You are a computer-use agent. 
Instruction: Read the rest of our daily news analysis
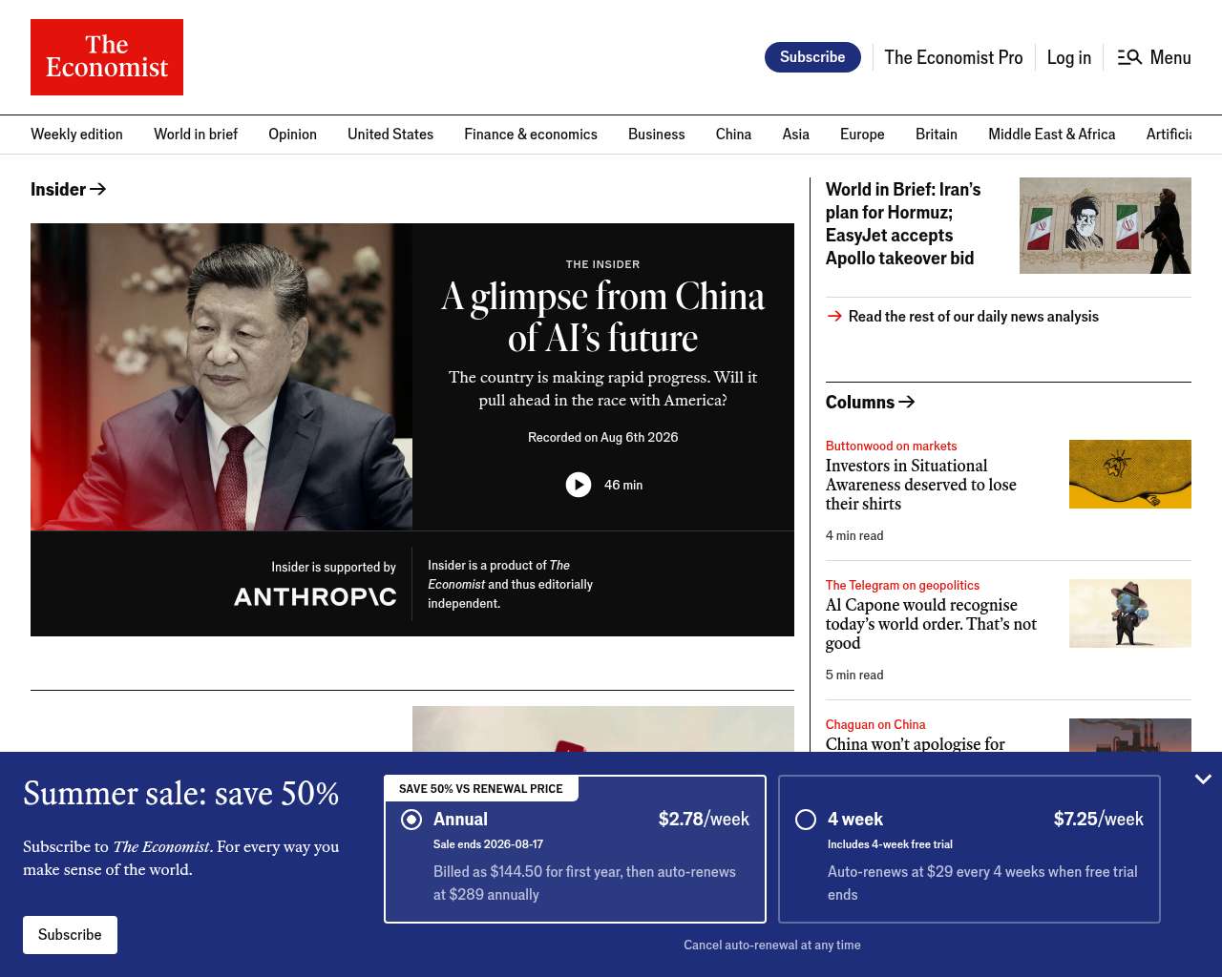[974, 316]
